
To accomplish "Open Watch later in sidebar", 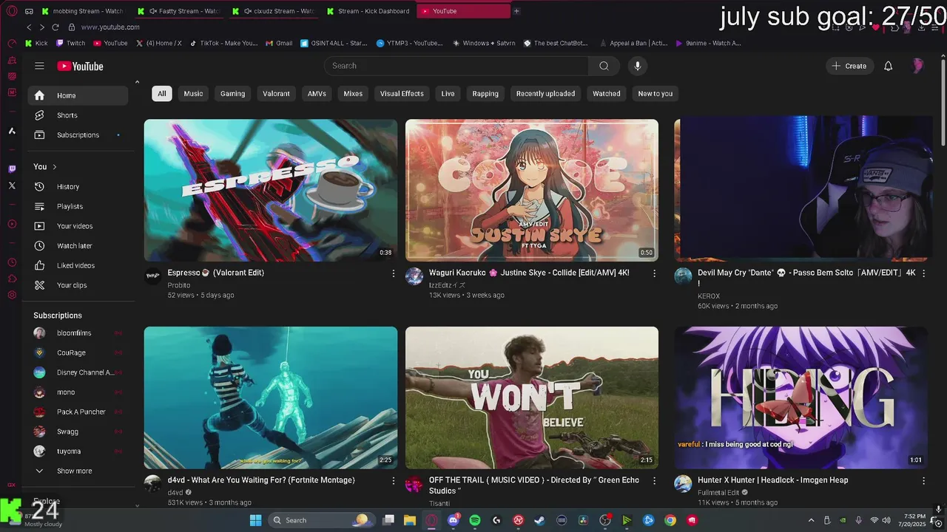I will [78, 245].
